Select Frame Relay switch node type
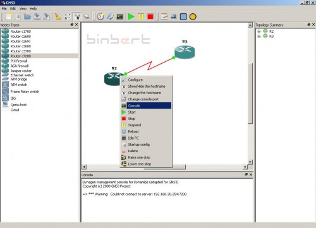 click(25, 92)
